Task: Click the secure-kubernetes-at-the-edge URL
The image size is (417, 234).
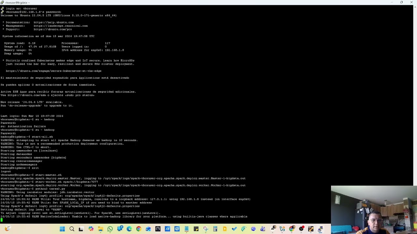Action: point(53,71)
